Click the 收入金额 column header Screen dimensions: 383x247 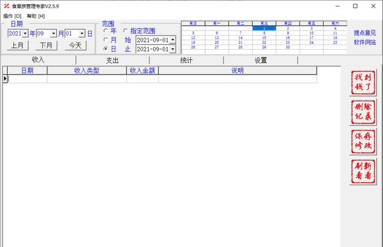click(x=142, y=71)
